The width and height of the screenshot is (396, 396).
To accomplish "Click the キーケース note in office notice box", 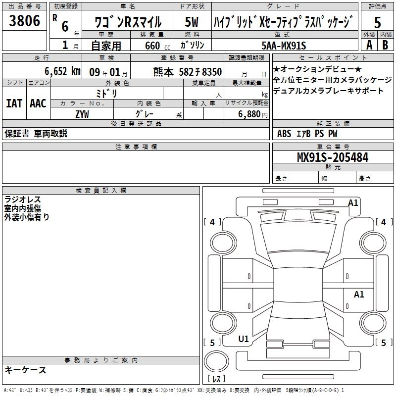I will [x=26, y=370].
